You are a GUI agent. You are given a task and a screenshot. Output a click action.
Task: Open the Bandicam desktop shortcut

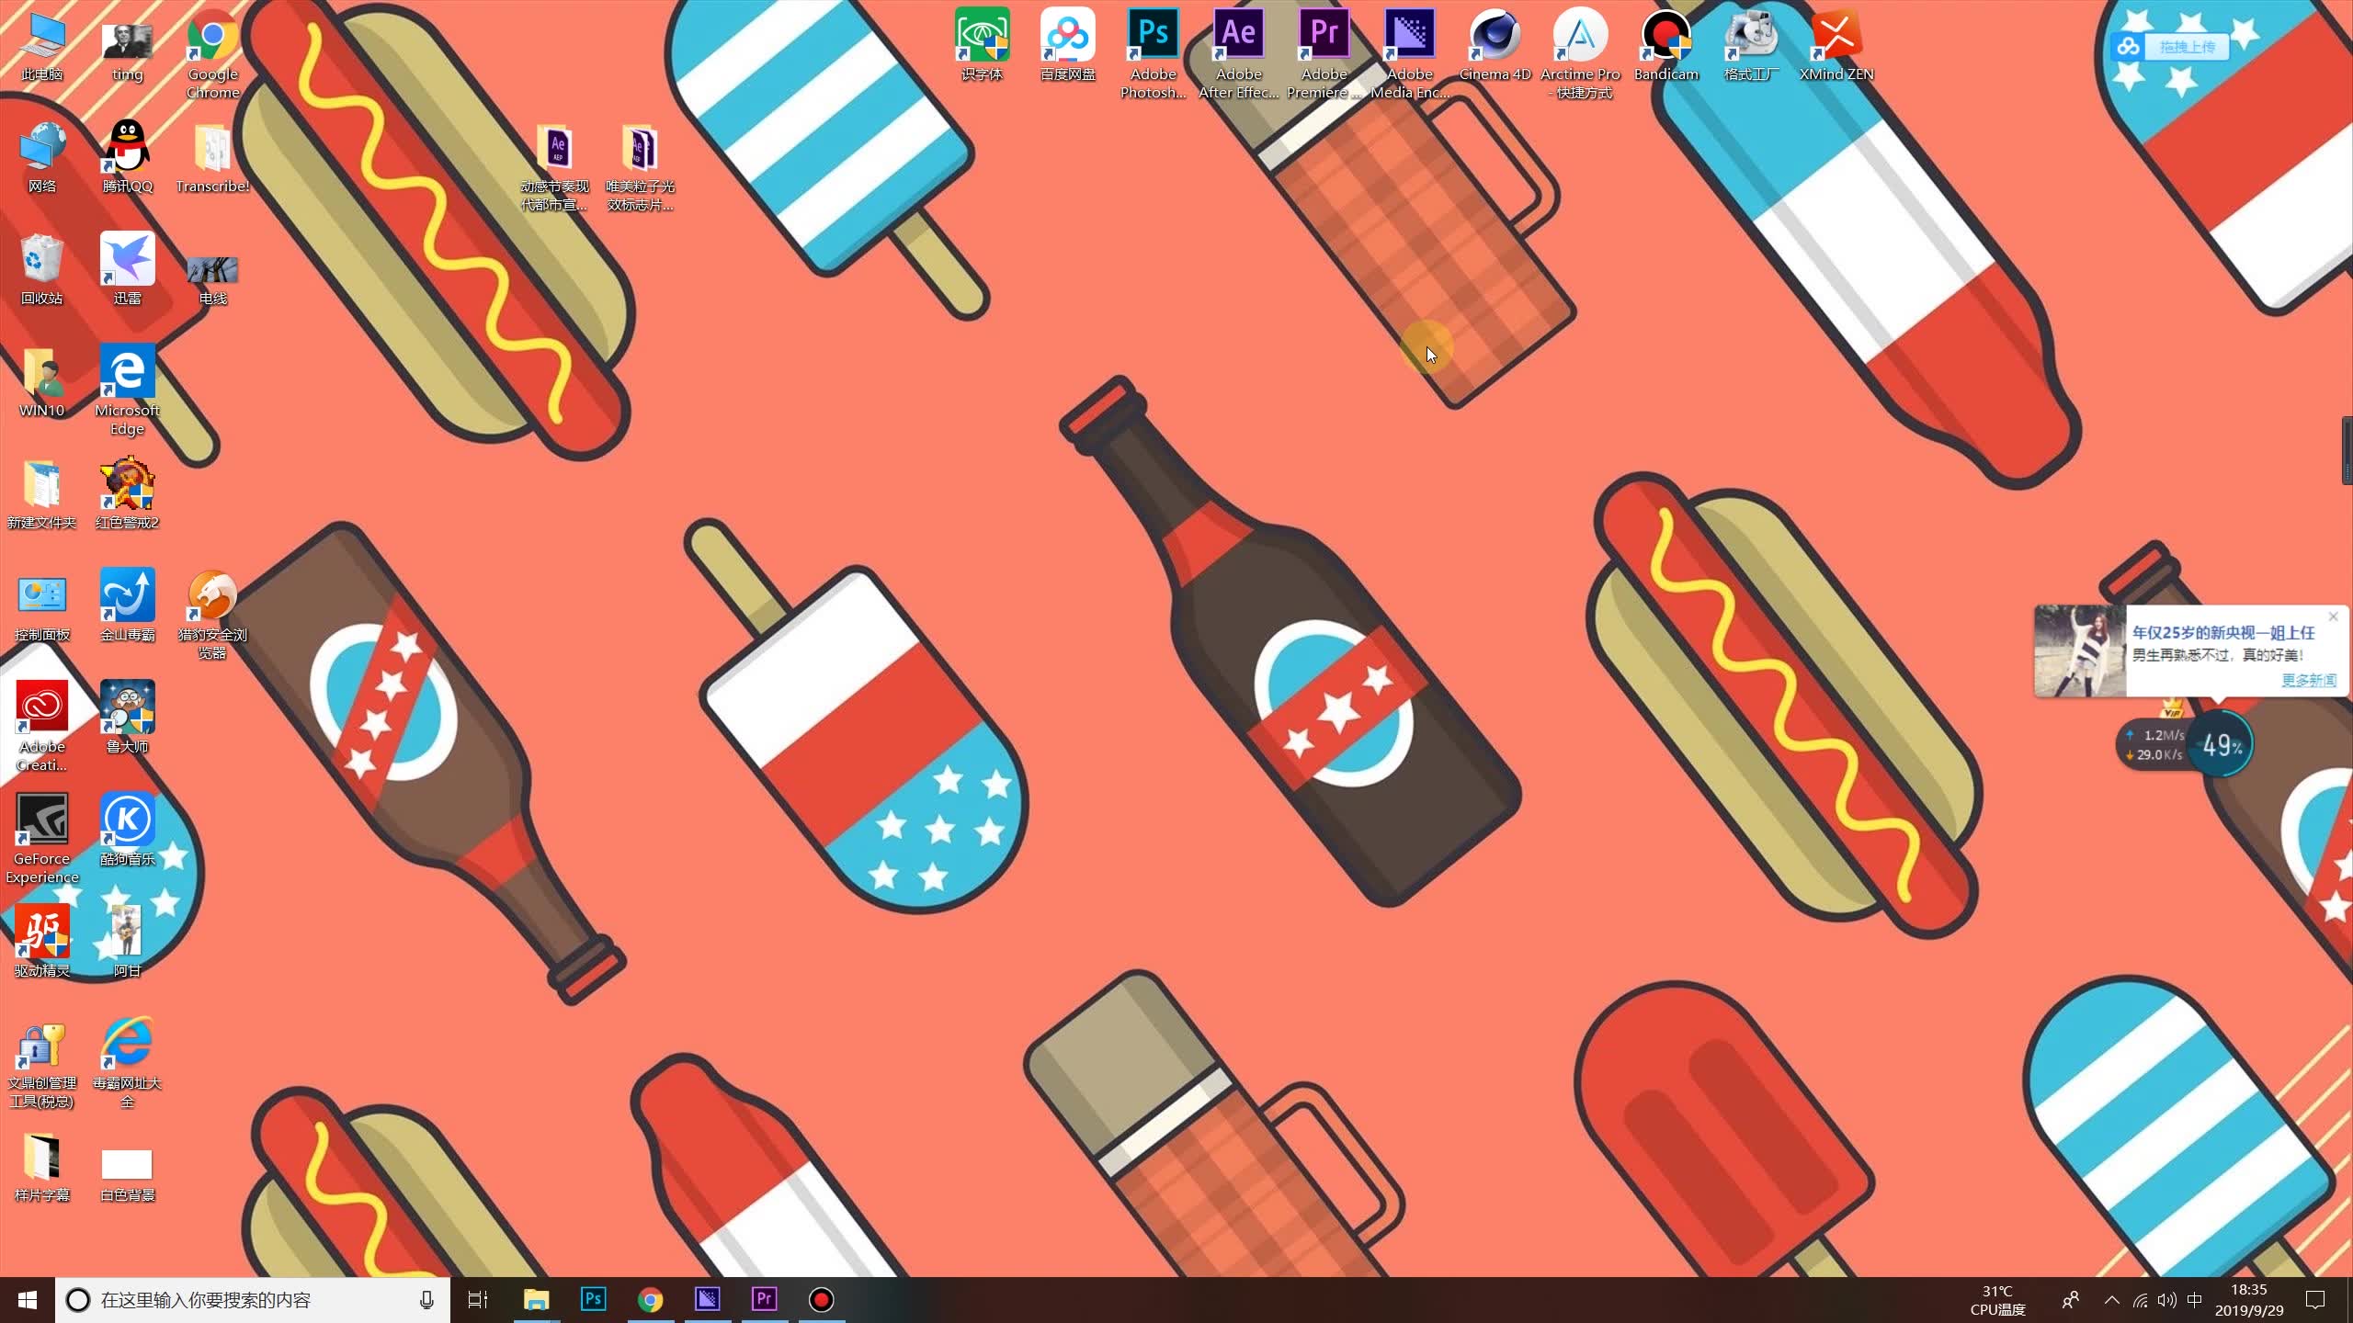(1665, 37)
